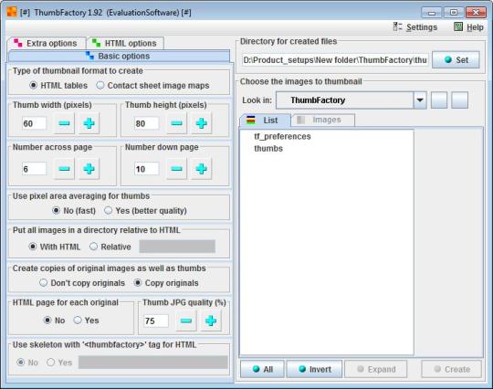The height and width of the screenshot is (389, 493).
Task: Switch to the Images tab
Action: click(323, 120)
